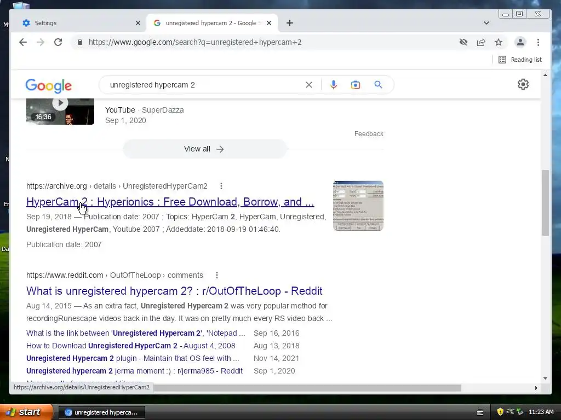Open the What is unregistered hypercam 2 Reddit link

click(174, 291)
